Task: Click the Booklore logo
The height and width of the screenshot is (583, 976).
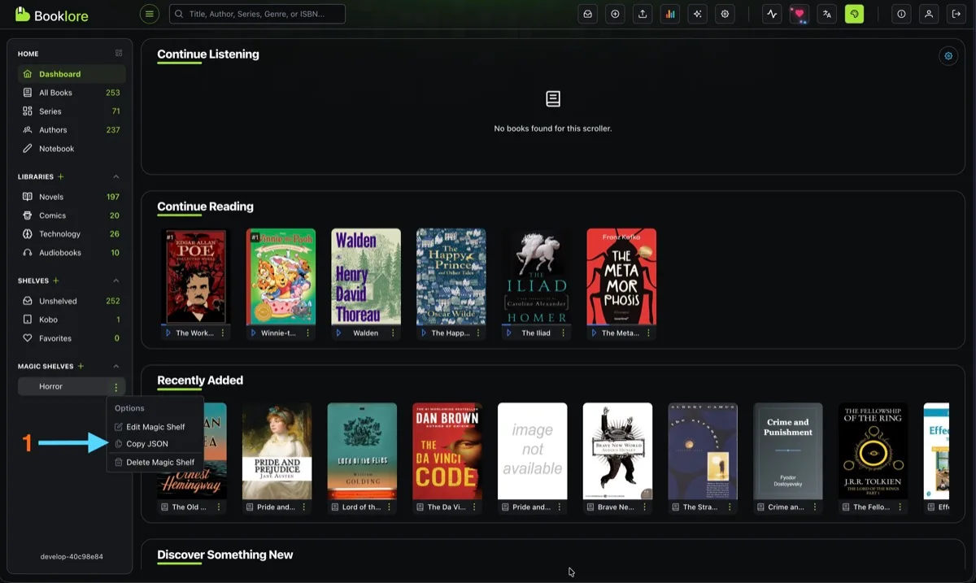Action: (x=51, y=15)
